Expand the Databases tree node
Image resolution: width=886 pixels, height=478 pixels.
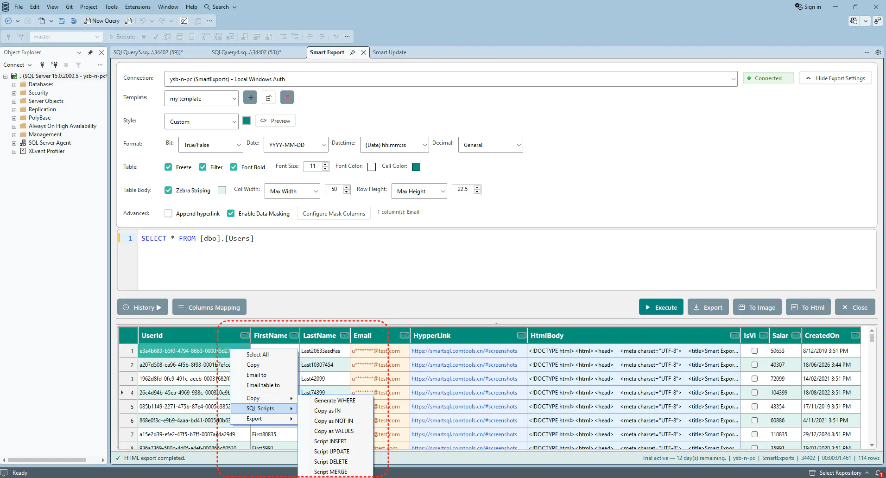[x=14, y=85]
